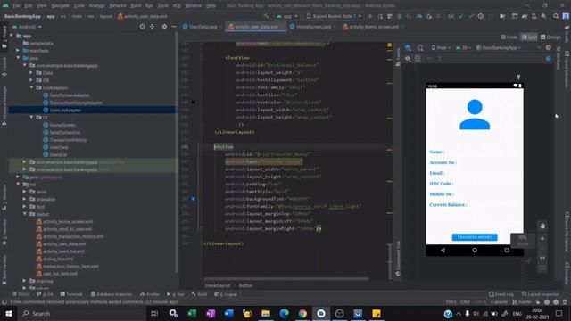The height and width of the screenshot is (321, 571).
Task: Click the blue color swatch in the editor gutter
Action: click(x=193, y=199)
